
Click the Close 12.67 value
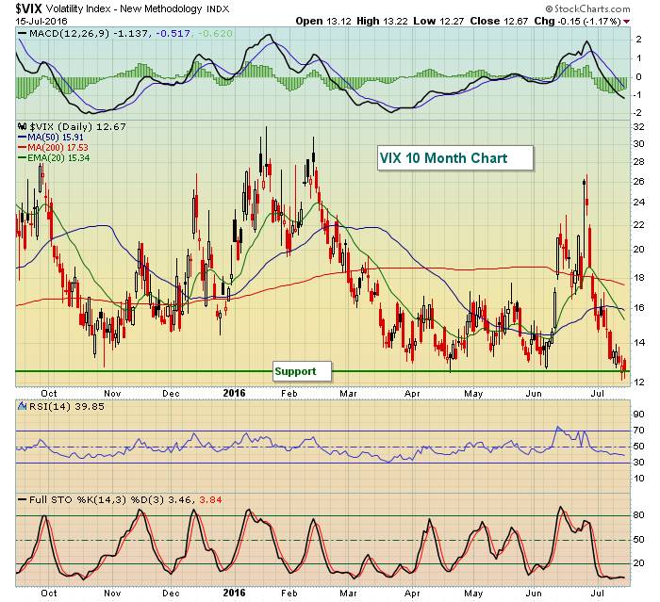click(499, 21)
